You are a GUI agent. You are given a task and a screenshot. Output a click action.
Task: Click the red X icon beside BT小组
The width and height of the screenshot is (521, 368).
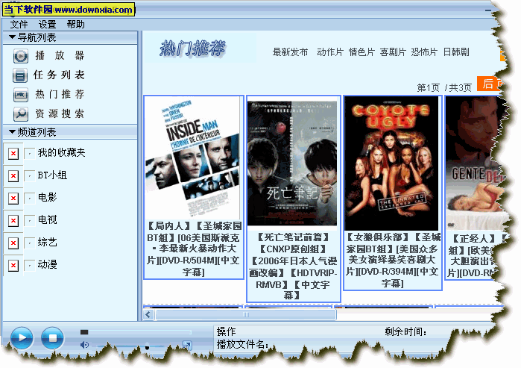[x=13, y=175]
